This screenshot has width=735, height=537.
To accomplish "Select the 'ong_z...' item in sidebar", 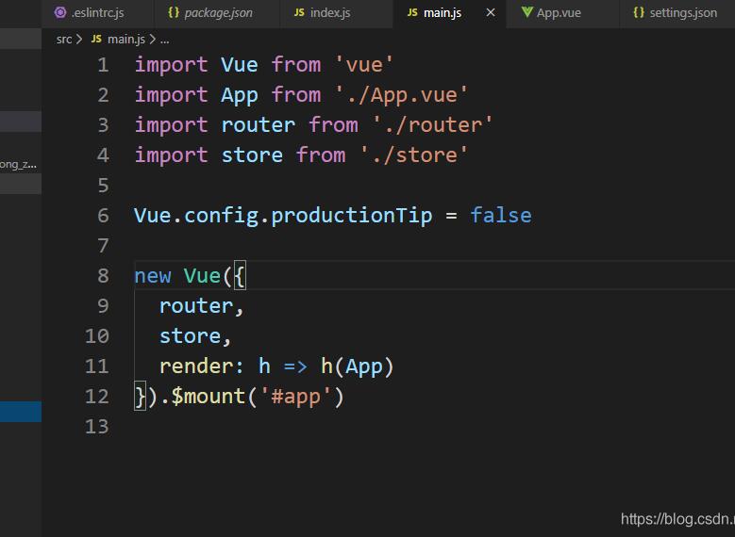I will click(19, 164).
